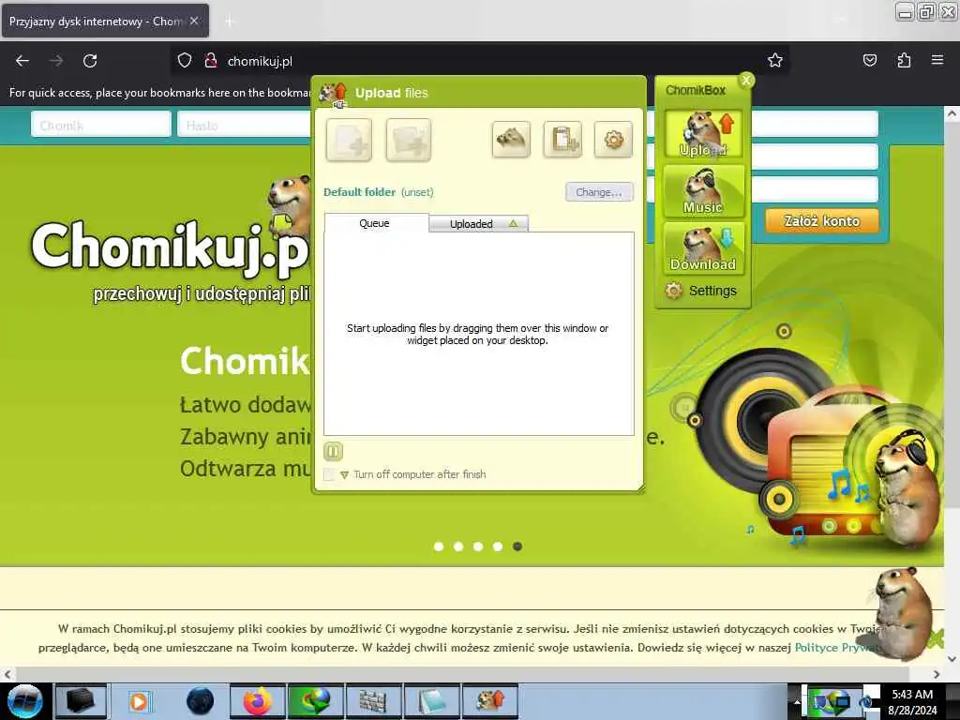Screen dimensions: 960x720
Task: Click the Change... default folder button
Action: (599, 192)
